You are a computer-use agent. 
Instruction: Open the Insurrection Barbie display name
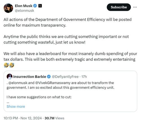pyautogui.click(x=30, y=77)
